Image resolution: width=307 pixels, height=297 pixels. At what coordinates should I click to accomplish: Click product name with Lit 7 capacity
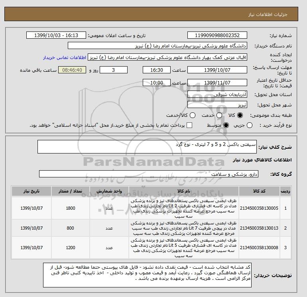(184, 228)
